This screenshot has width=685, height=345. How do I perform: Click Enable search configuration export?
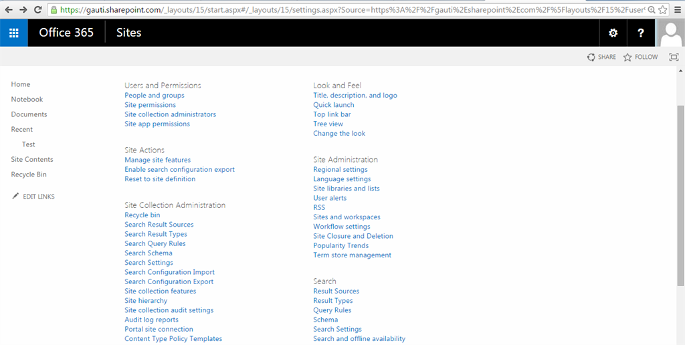click(179, 169)
